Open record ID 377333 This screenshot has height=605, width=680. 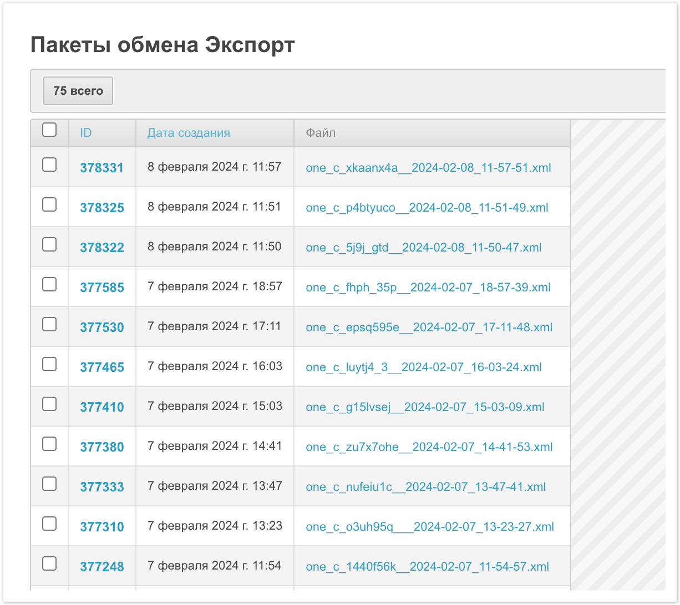[x=102, y=487]
